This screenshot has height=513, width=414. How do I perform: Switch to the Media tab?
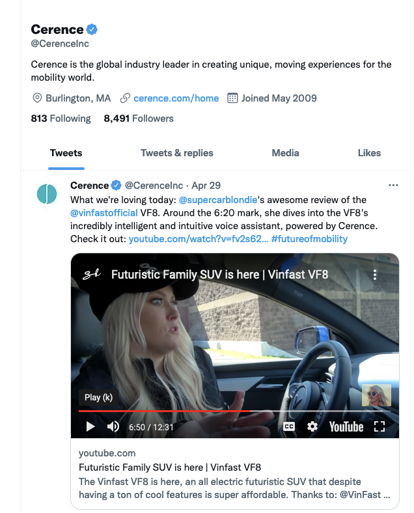[x=285, y=153]
